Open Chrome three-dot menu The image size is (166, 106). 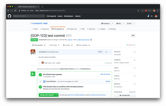pos(158,10)
